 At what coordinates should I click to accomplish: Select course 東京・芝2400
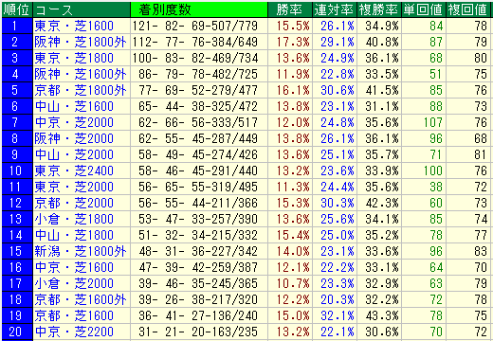(x=74, y=170)
